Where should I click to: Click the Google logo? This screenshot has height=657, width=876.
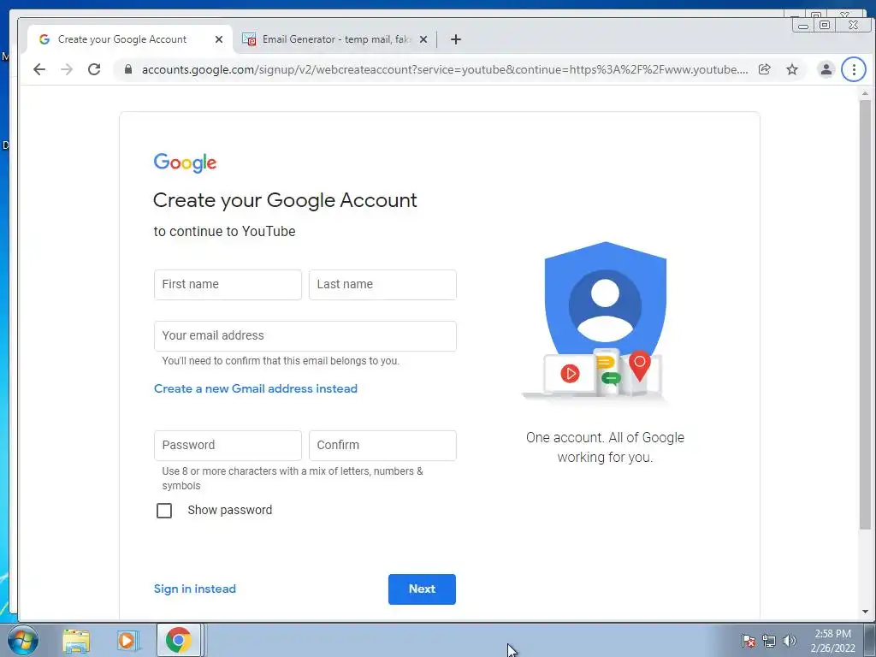pos(185,163)
